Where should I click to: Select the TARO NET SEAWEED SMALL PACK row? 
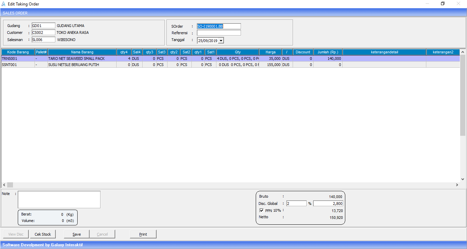click(x=76, y=58)
